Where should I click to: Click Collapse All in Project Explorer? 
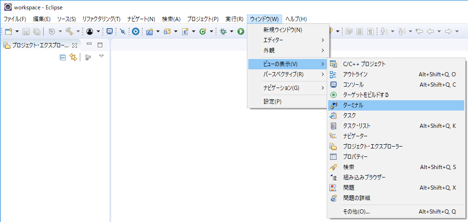point(63,57)
